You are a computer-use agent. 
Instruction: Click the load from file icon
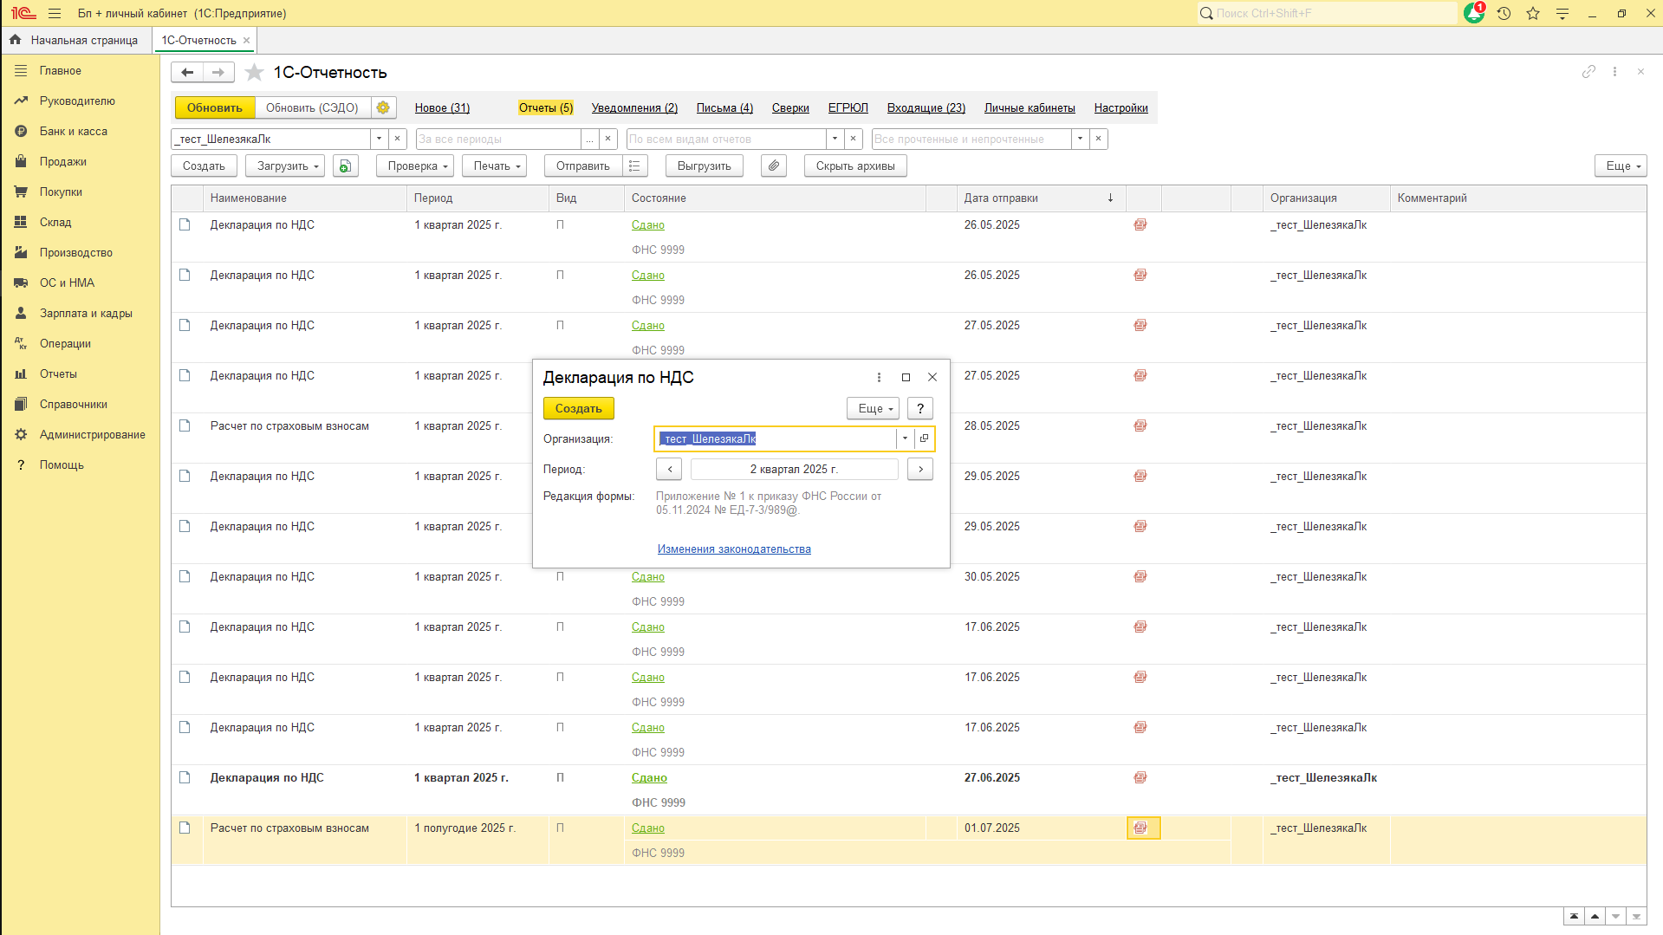point(345,166)
